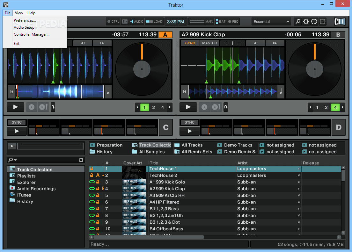Screen dimensions: 352x252
Task: Click the CTRL indicator in header
Action: pos(114,22)
